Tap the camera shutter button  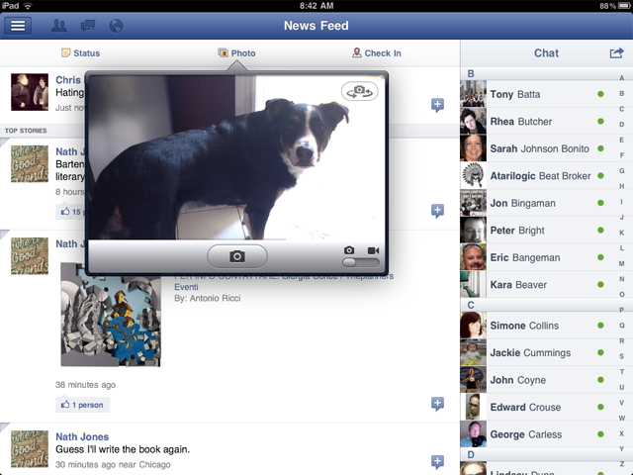click(x=237, y=256)
